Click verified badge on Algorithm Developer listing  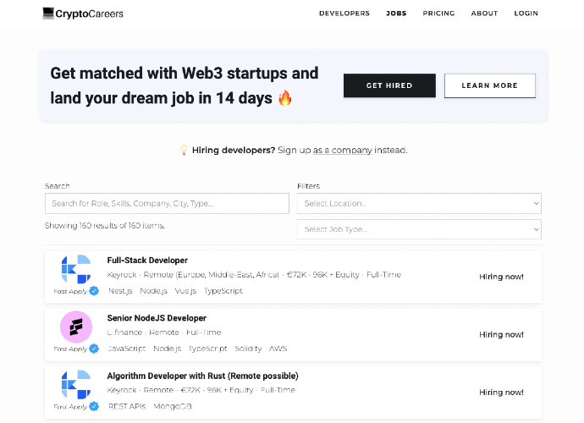coord(94,406)
